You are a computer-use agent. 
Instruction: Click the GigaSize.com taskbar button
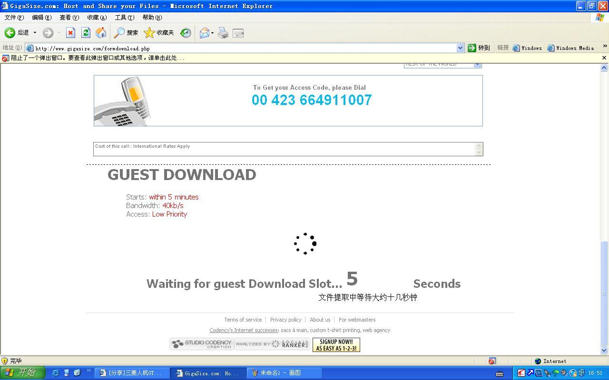208,373
